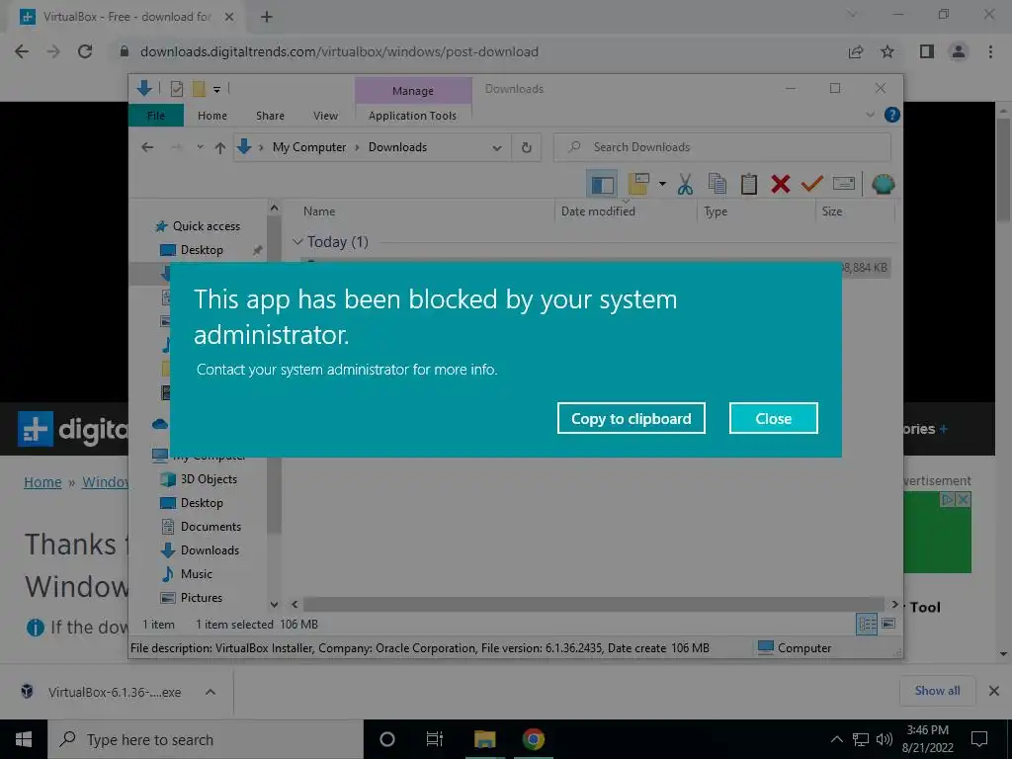Click Explorer back arrow
This screenshot has height=759, width=1012.
click(x=148, y=147)
